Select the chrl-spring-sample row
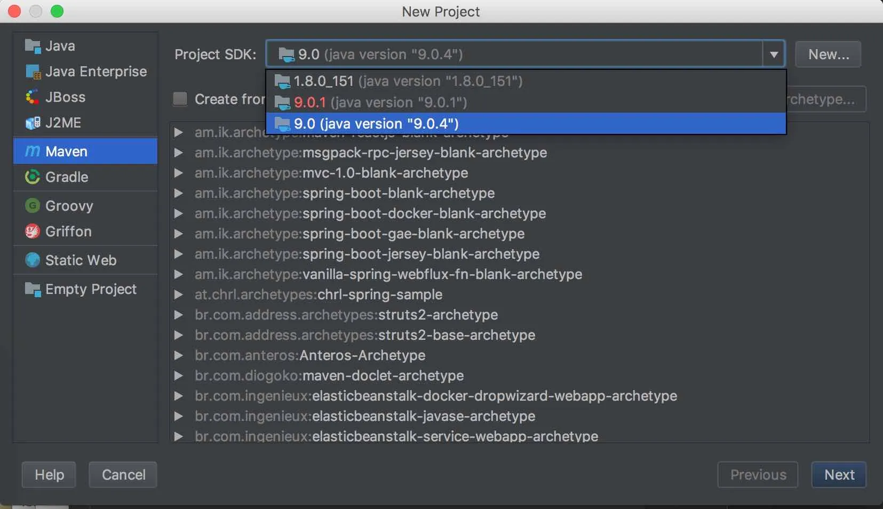The height and width of the screenshot is (509, 883). click(x=520, y=295)
